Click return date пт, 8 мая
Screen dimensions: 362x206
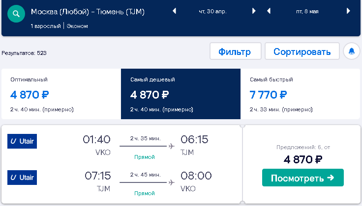click(307, 11)
